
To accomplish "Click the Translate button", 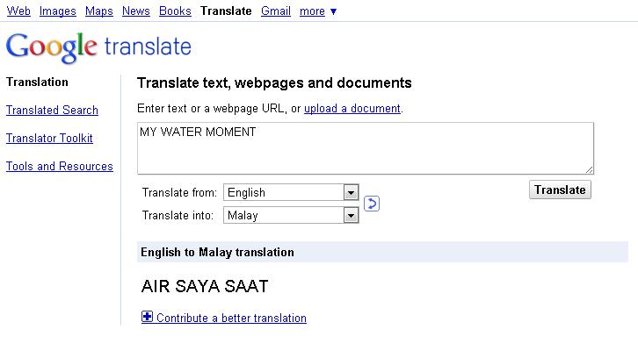I will click(560, 190).
